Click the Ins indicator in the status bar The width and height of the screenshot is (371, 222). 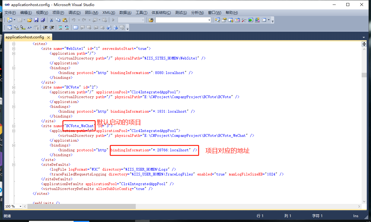pos(356,216)
